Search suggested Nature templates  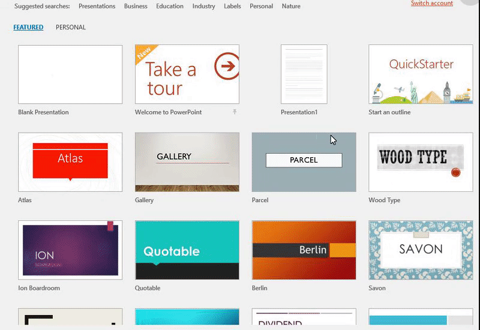coord(291,7)
